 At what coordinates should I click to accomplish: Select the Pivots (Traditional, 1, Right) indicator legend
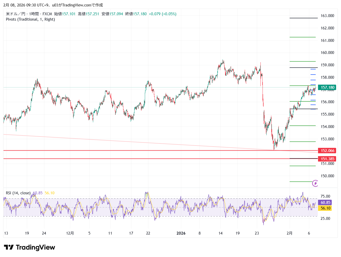point(30,19)
